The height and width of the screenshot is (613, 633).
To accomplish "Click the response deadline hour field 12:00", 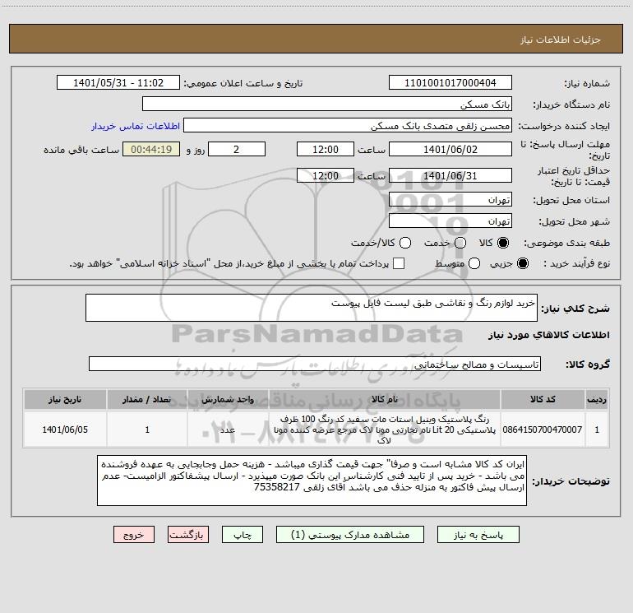I will click(326, 149).
